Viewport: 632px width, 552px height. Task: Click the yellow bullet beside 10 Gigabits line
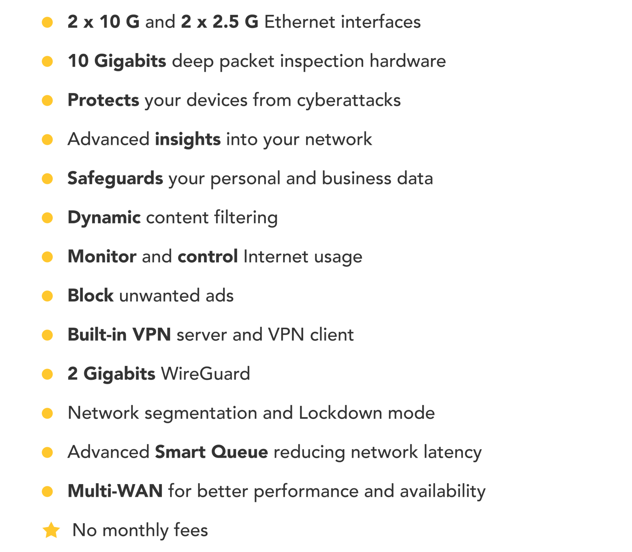[47, 61]
